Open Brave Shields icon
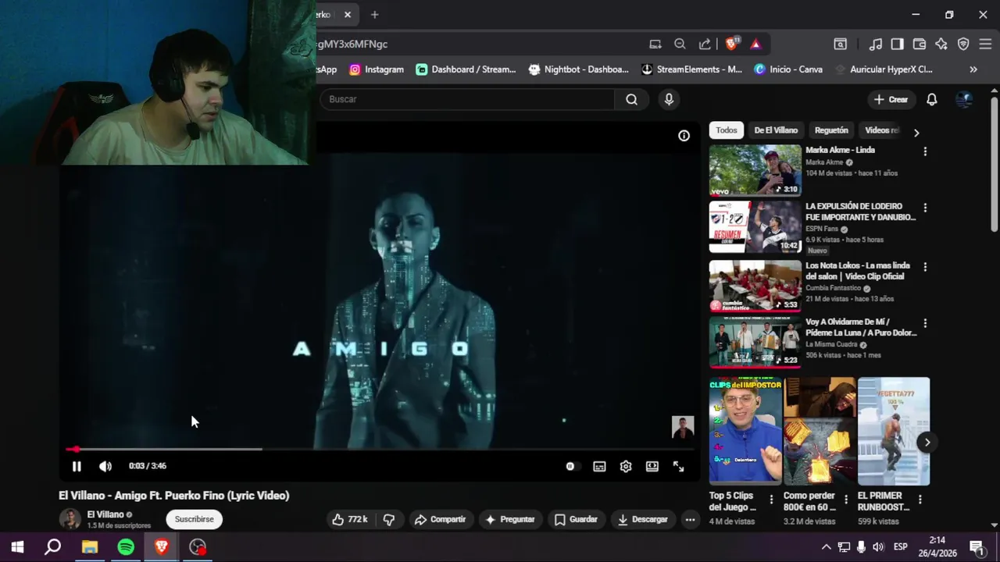 (732, 44)
